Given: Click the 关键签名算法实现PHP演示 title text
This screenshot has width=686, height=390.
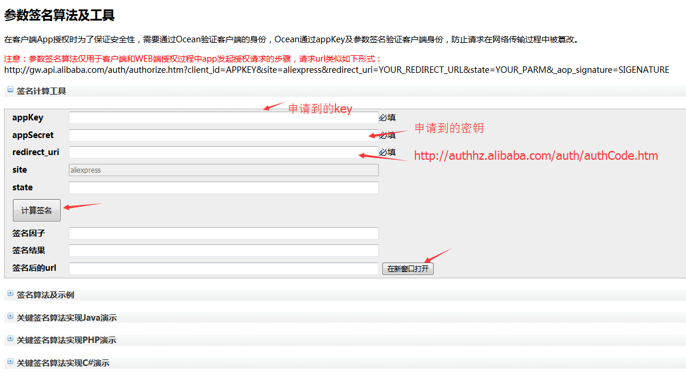Looking at the screenshot, I should point(66,339).
